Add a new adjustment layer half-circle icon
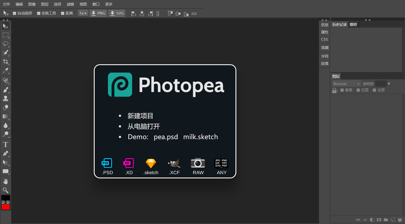 (x=372, y=220)
